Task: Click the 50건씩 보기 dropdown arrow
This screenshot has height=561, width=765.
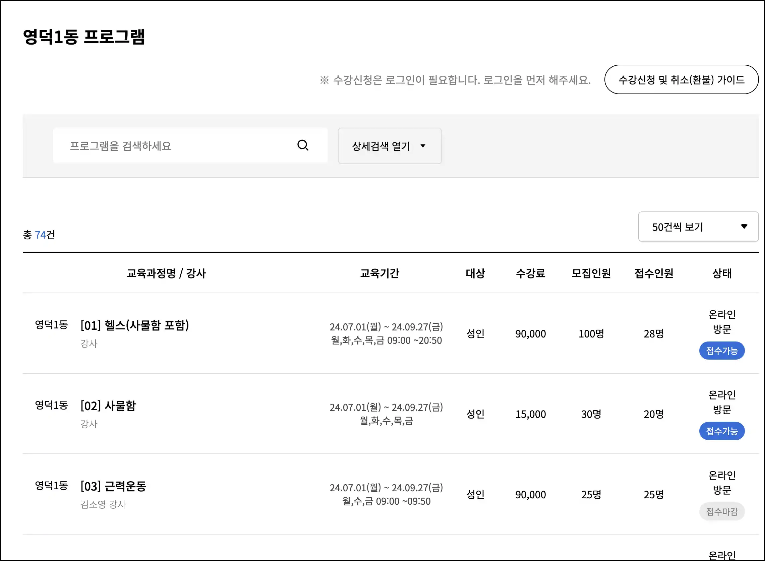Action: (744, 227)
